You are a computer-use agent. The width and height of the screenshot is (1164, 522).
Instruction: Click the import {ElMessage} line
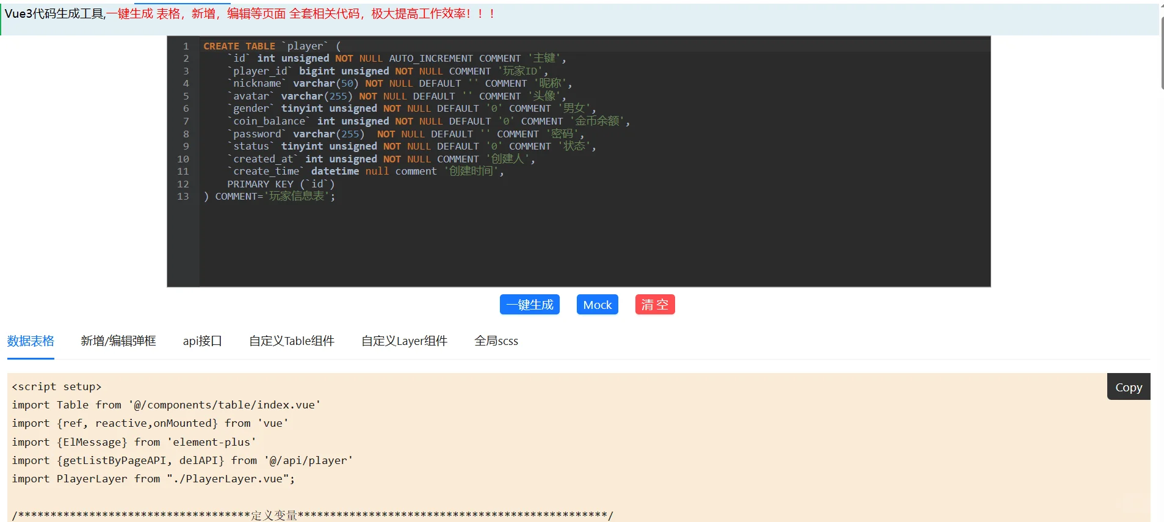click(134, 442)
